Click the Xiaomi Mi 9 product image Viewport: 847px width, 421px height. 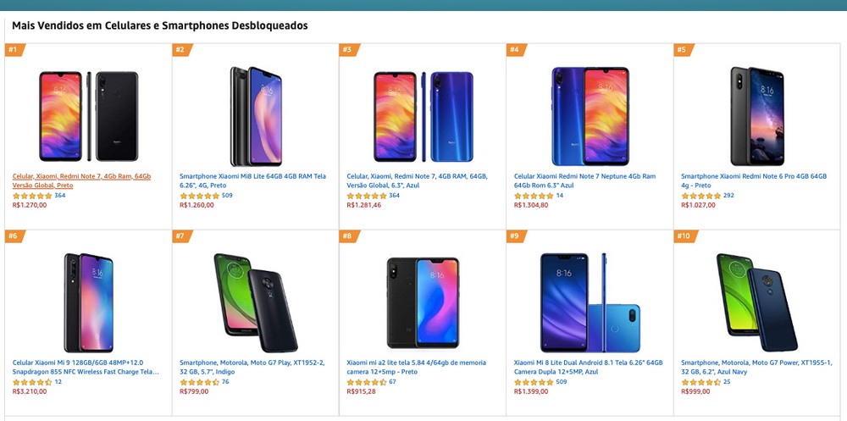coord(88,302)
